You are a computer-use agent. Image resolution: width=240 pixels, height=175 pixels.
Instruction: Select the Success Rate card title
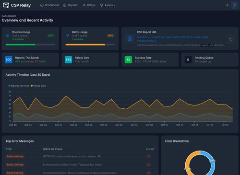coord(143,58)
